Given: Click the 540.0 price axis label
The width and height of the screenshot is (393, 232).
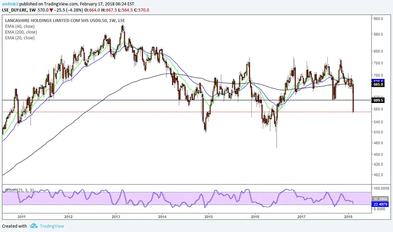Looking at the screenshot, I should pos(378,122).
